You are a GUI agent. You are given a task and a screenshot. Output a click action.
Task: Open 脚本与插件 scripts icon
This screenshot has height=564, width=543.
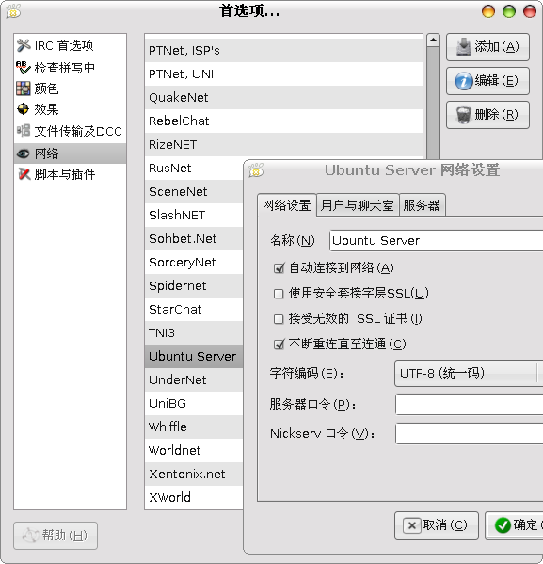pos(24,174)
